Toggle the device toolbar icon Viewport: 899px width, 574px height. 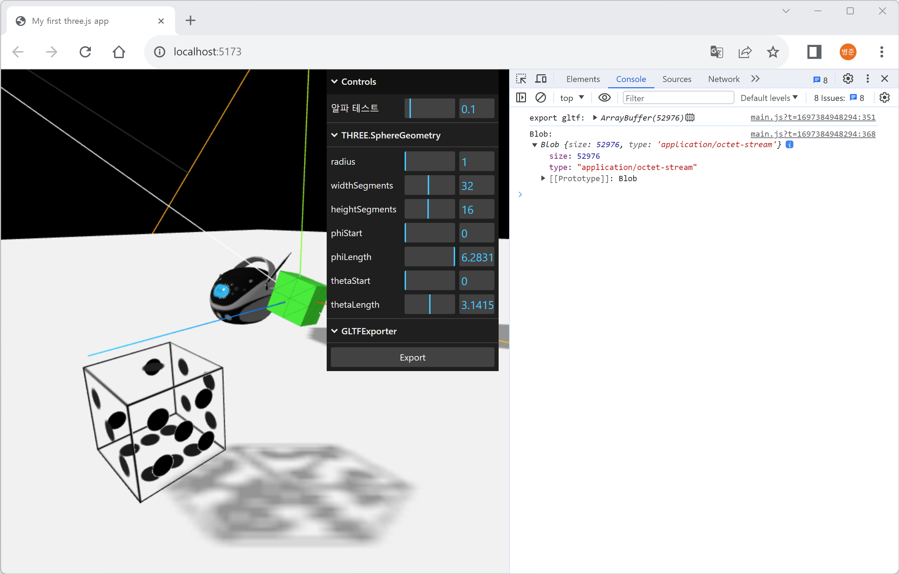click(541, 79)
